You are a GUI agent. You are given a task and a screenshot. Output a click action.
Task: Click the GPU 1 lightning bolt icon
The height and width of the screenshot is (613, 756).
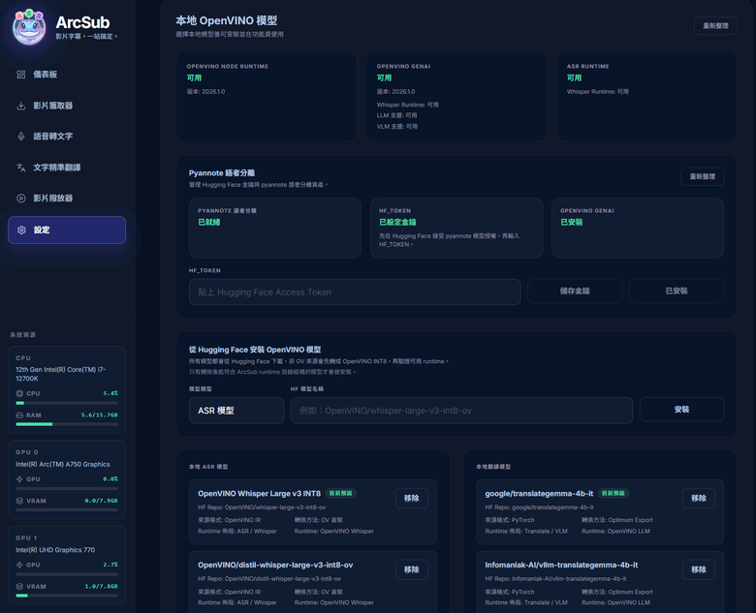[19, 565]
